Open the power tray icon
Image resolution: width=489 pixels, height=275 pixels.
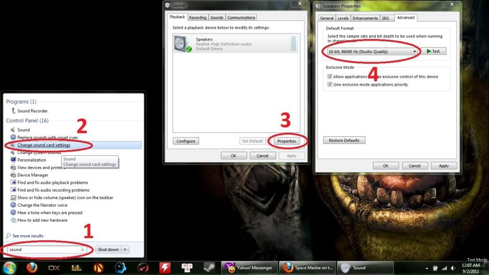click(x=435, y=268)
